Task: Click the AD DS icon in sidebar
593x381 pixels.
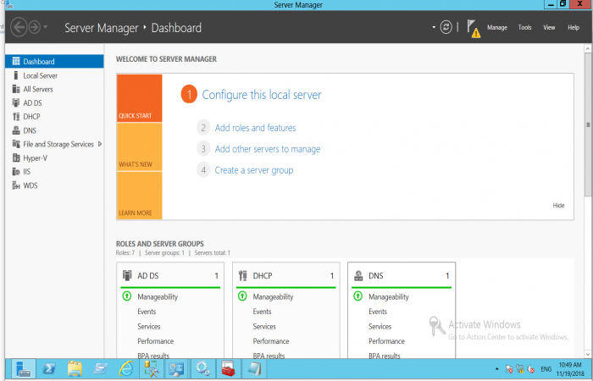Action: pos(16,102)
